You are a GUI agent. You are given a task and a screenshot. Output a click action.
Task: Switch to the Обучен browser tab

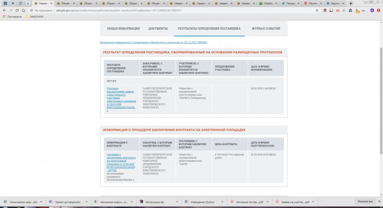pyautogui.click(x=314, y=3)
